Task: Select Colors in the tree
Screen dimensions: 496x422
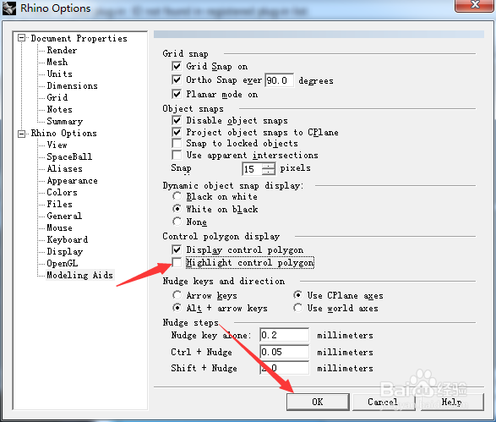Action: 62,192
